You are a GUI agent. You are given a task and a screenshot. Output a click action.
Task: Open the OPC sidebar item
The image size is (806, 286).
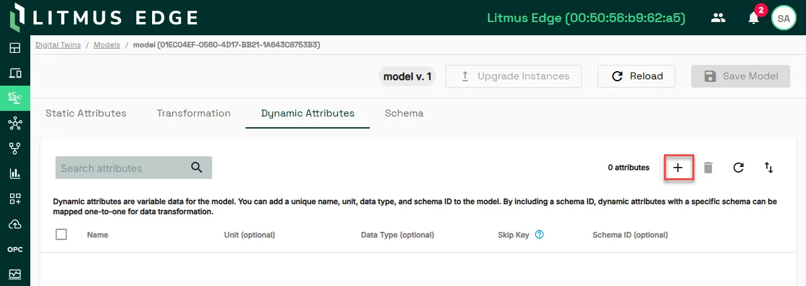15,249
